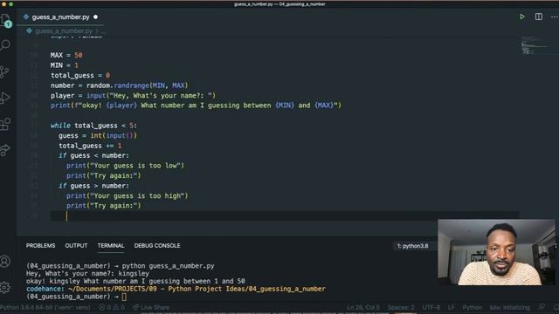This screenshot has height=314, width=559.
Task: Open the Live Share view icon
Action: tap(4, 150)
